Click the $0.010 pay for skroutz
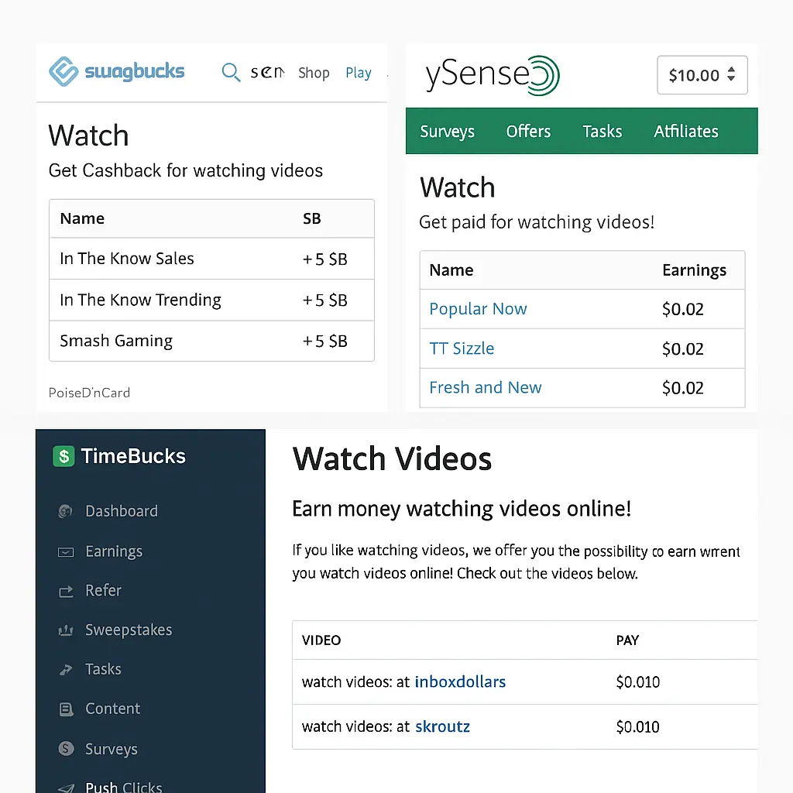 [638, 727]
